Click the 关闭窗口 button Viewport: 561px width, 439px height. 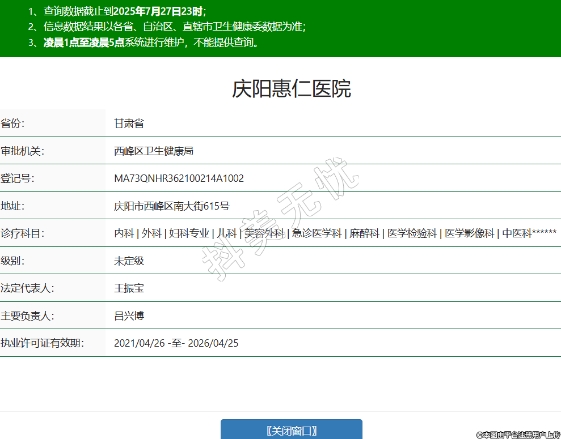click(291, 431)
